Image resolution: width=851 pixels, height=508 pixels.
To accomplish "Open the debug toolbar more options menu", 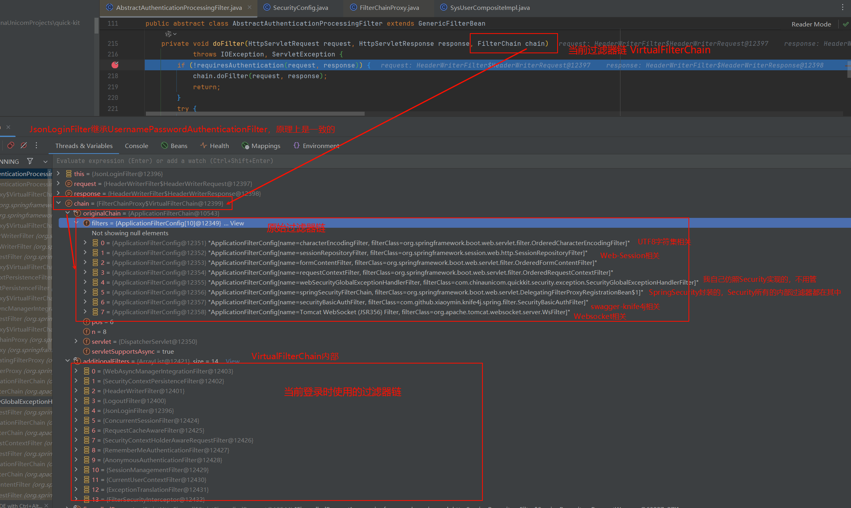I will pyautogui.click(x=36, y=146).
